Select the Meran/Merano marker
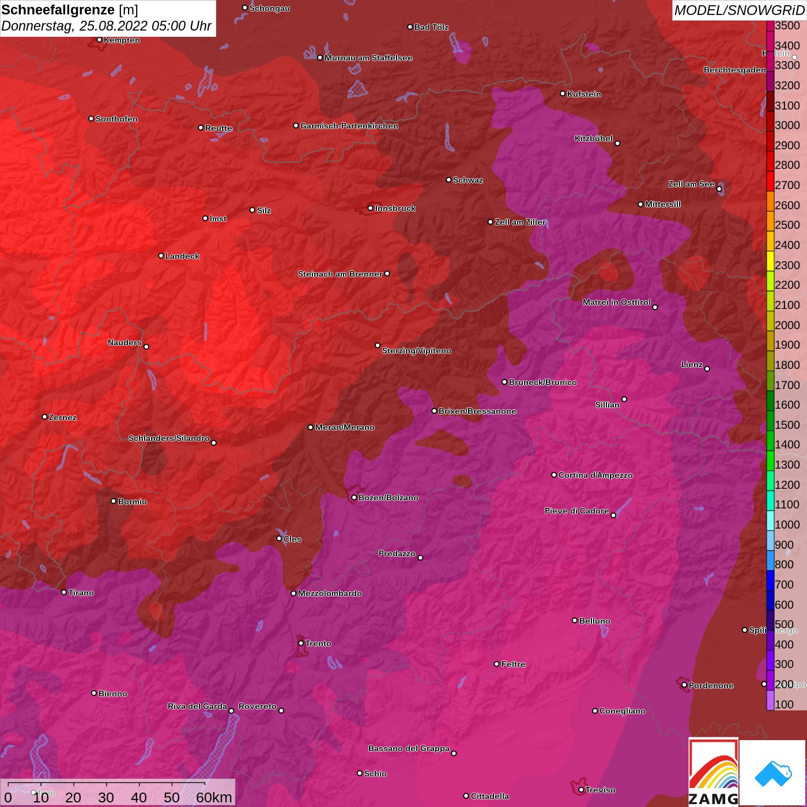Screen dimensions: 807x807 (x=311, y=427)
